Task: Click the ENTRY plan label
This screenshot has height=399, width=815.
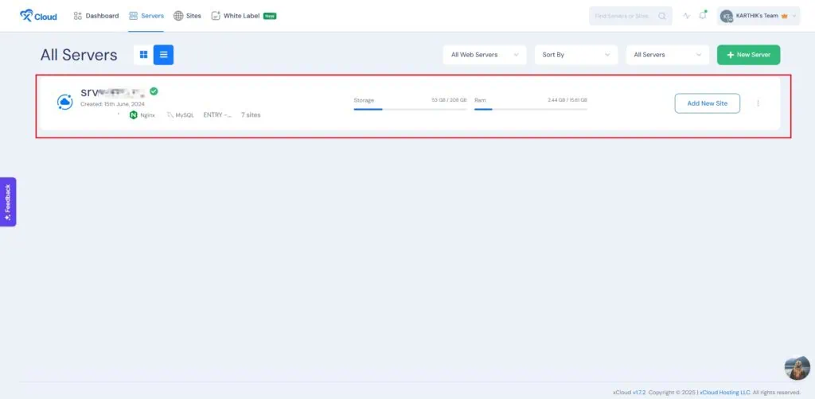Action: click(217, 115)
